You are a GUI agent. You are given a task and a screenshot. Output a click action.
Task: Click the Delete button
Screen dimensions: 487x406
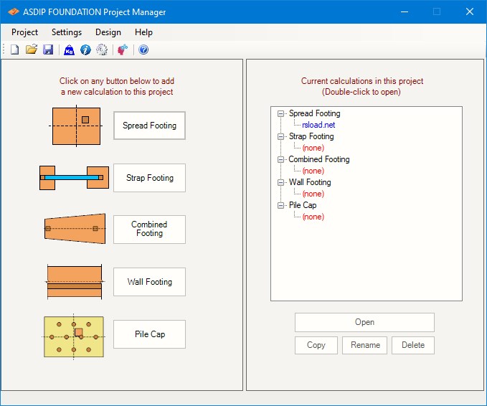coord(413,345)
